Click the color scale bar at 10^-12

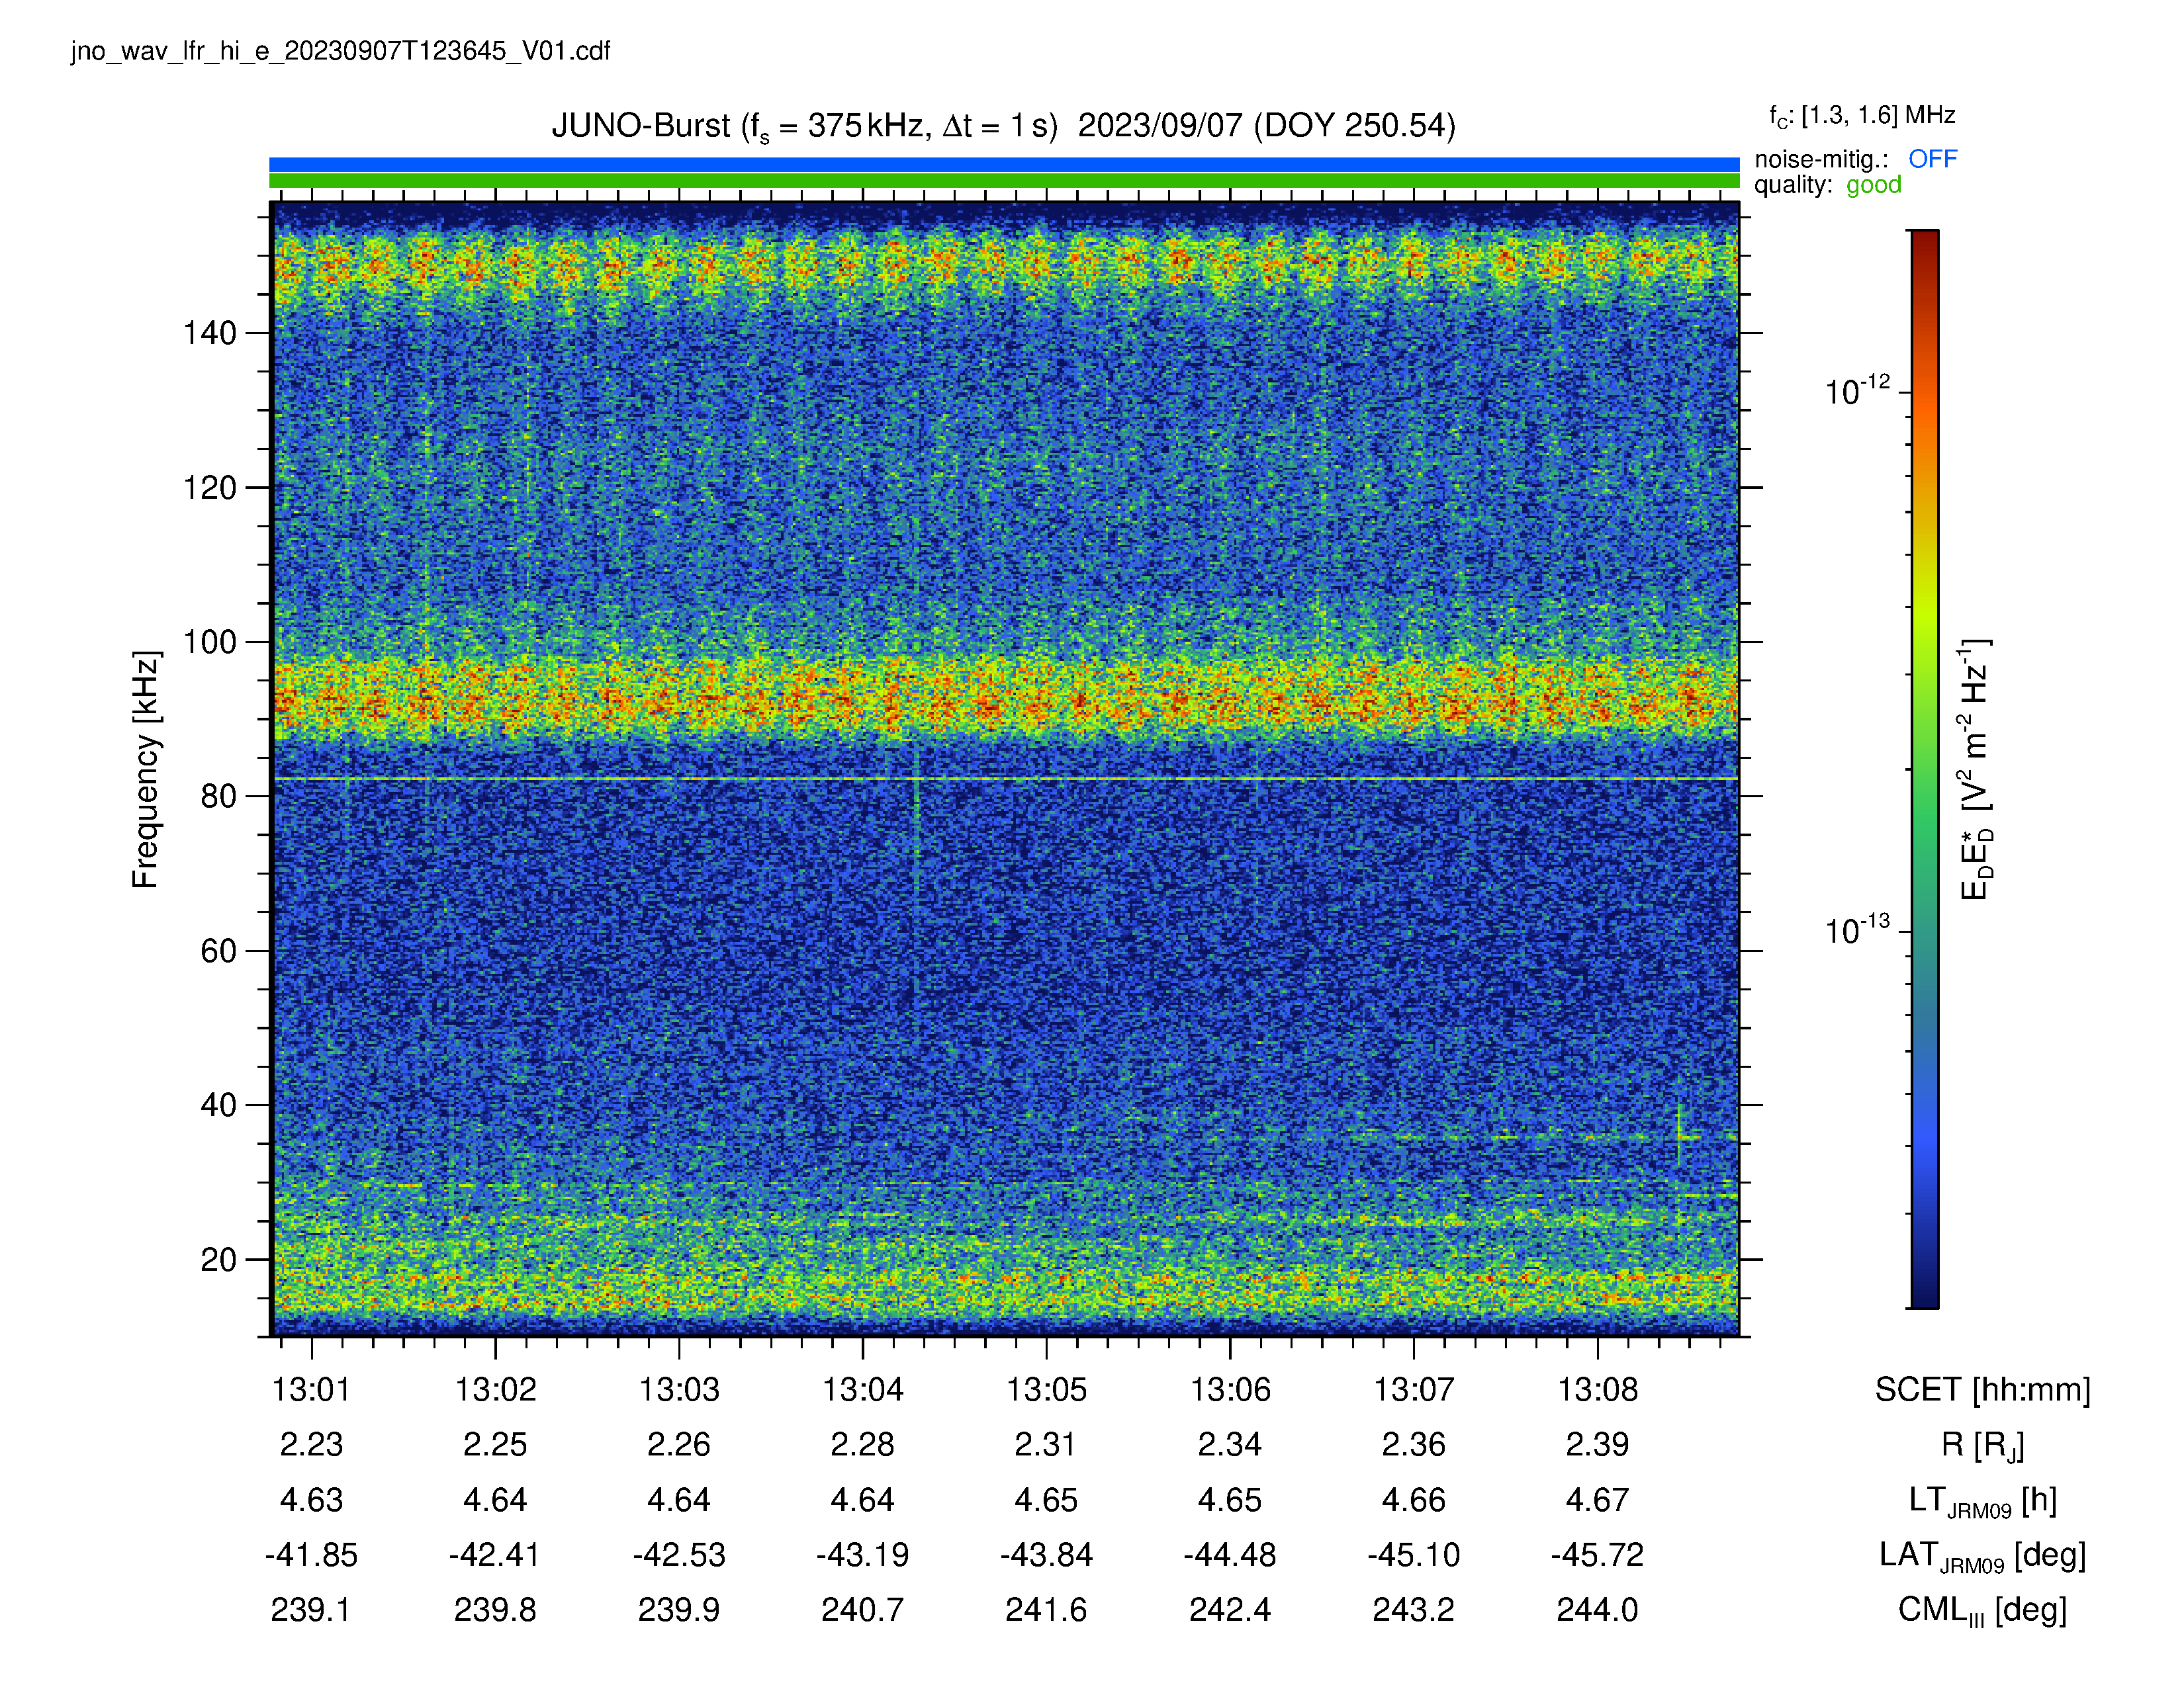click(1924, 392)
